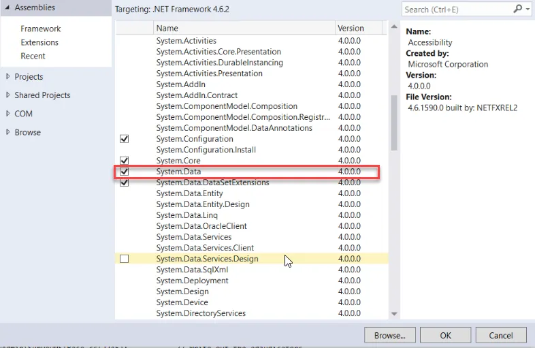This screenshot has width=535, height=348.
Task: Uncheck the System.Configuration checkbox
Action: (x=124, y=139)
